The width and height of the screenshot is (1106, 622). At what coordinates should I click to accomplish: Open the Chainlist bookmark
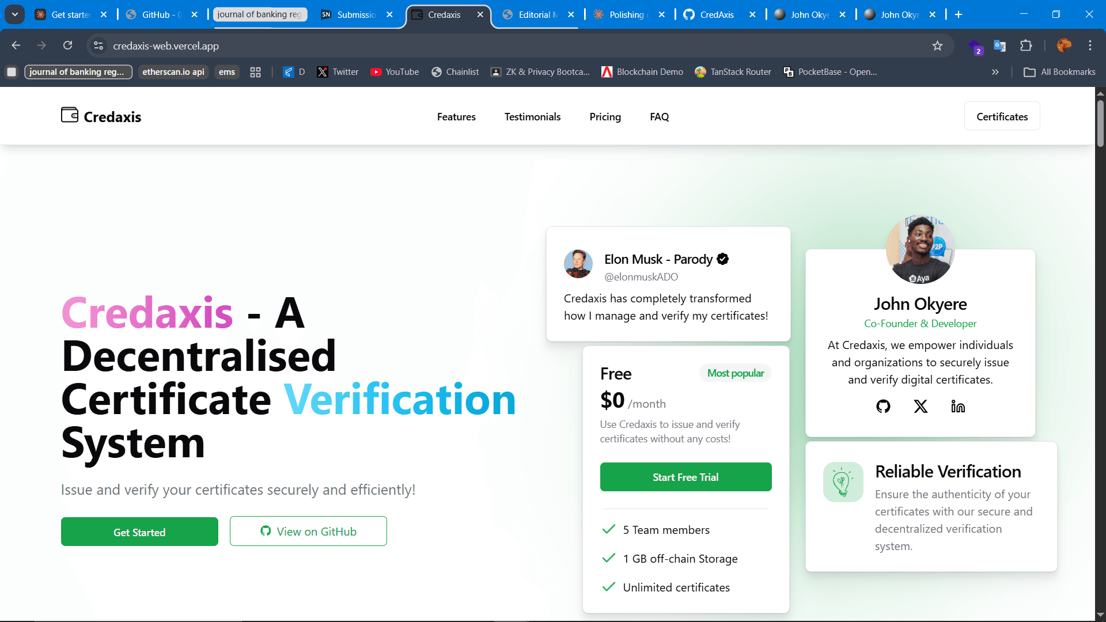(455, 72)
